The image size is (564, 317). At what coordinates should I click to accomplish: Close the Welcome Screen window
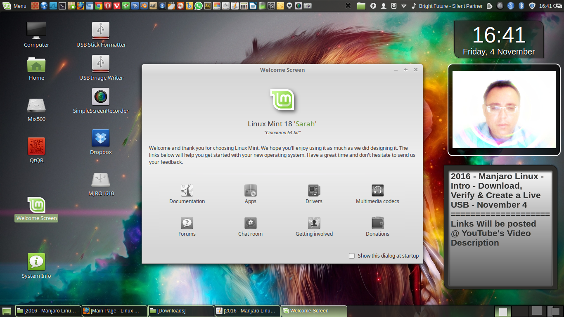(x=416, y=70)
